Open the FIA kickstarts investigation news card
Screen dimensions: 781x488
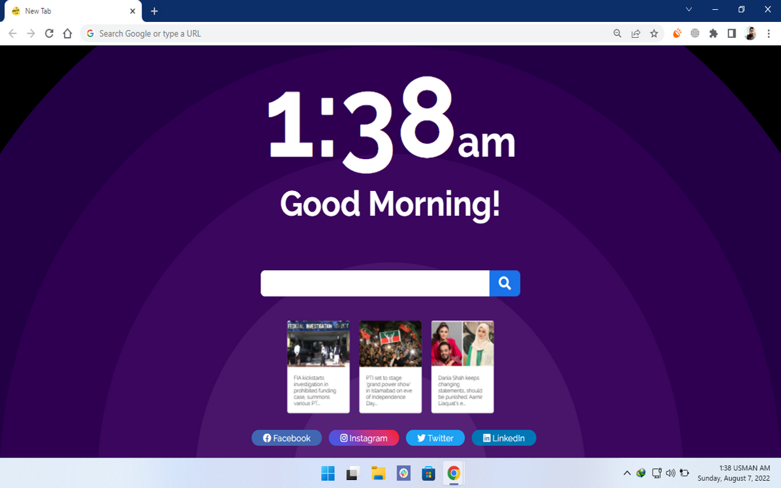coord(319,367)
